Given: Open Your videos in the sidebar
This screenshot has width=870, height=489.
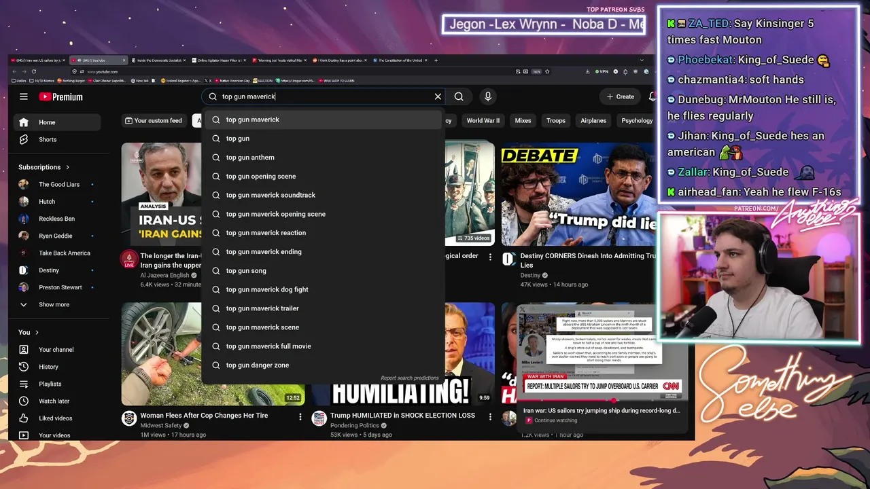Looking at the screenshot, I should coord(57,435).
